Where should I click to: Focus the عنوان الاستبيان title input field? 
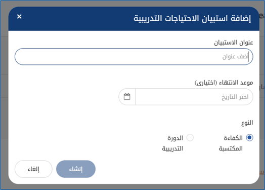(134, 57)
